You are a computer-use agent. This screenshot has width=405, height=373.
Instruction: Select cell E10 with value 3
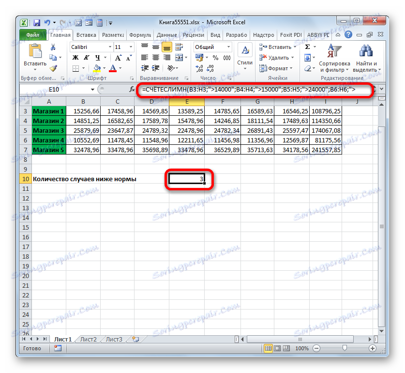point(187,179)
